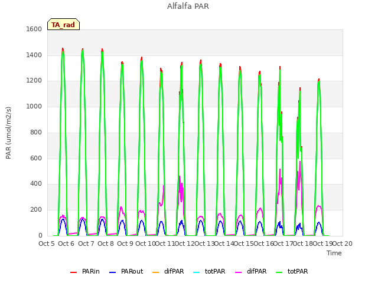Viewport: 378px width, 283px height.
Task: Click the 800 y-axis tick label
Action: pos(36,132)
